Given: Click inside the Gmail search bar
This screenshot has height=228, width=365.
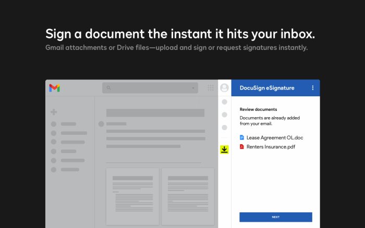Looking at the screenshot, I should (150, 88).
